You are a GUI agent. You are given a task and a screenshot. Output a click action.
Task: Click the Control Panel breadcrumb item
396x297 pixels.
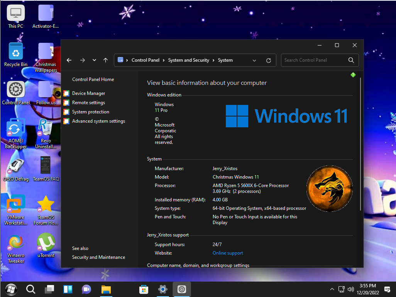tap(145, 60)
